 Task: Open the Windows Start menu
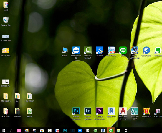pyautogui.click(x=4, y=130)
